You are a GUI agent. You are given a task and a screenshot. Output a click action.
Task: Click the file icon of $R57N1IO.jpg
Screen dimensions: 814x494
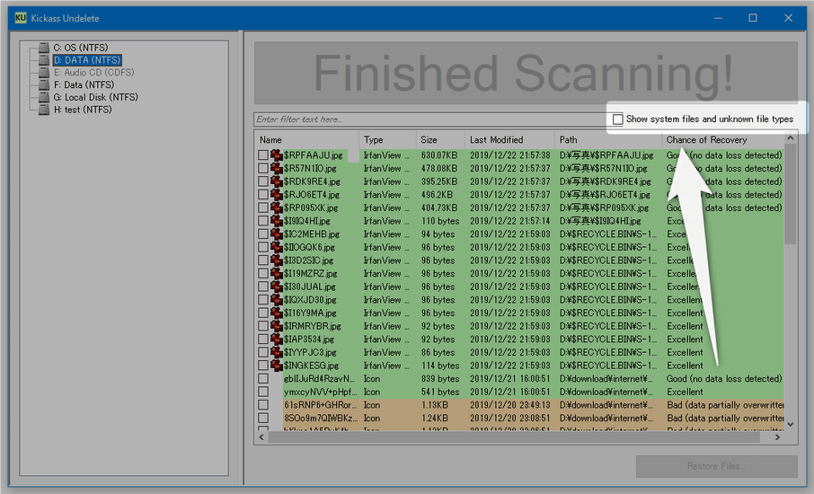(277, 168)
